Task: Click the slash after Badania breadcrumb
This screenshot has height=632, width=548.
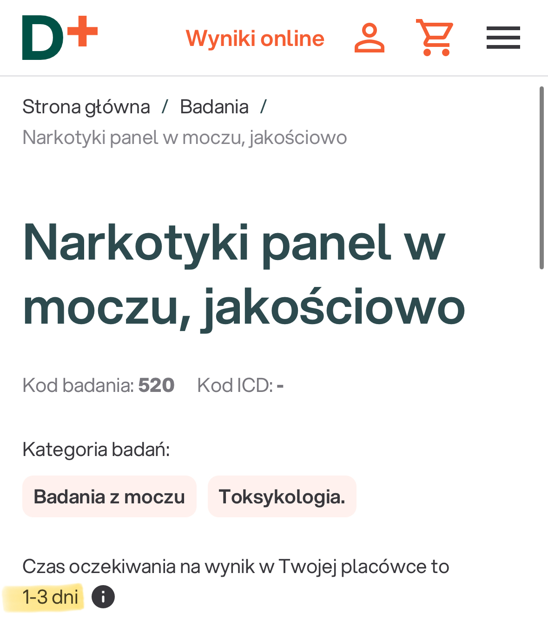Action: pyautogui.click(x=264, y=107)
